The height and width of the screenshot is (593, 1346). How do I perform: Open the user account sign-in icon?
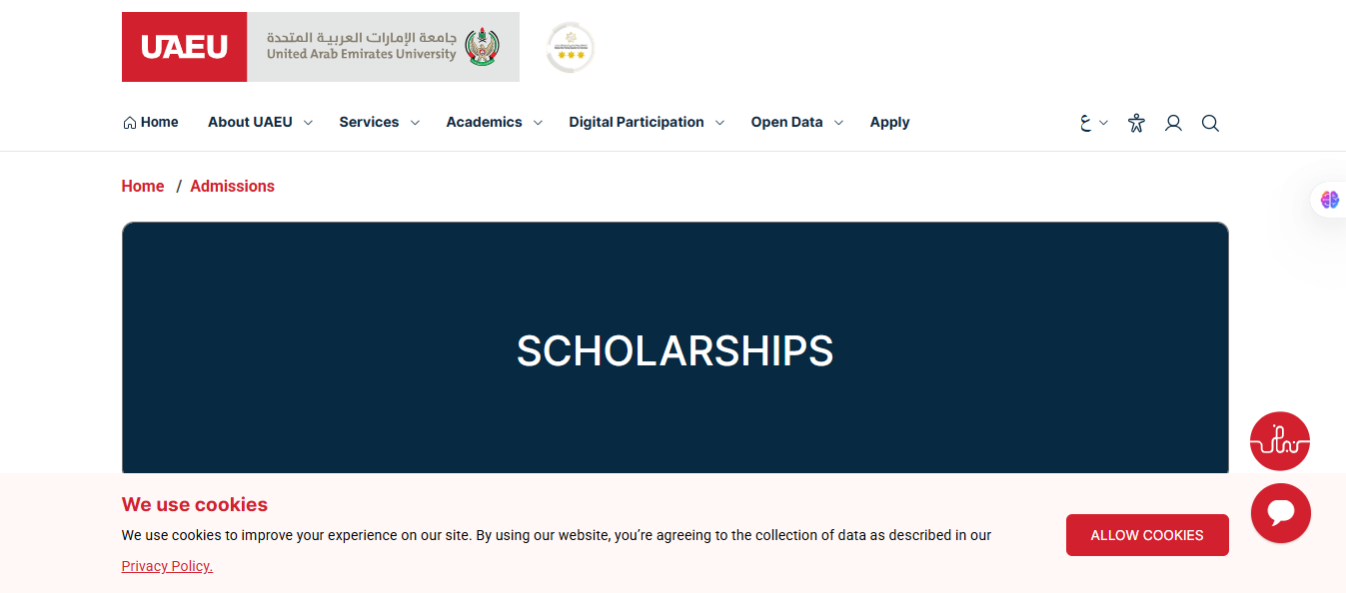[x=1173, y=123]
